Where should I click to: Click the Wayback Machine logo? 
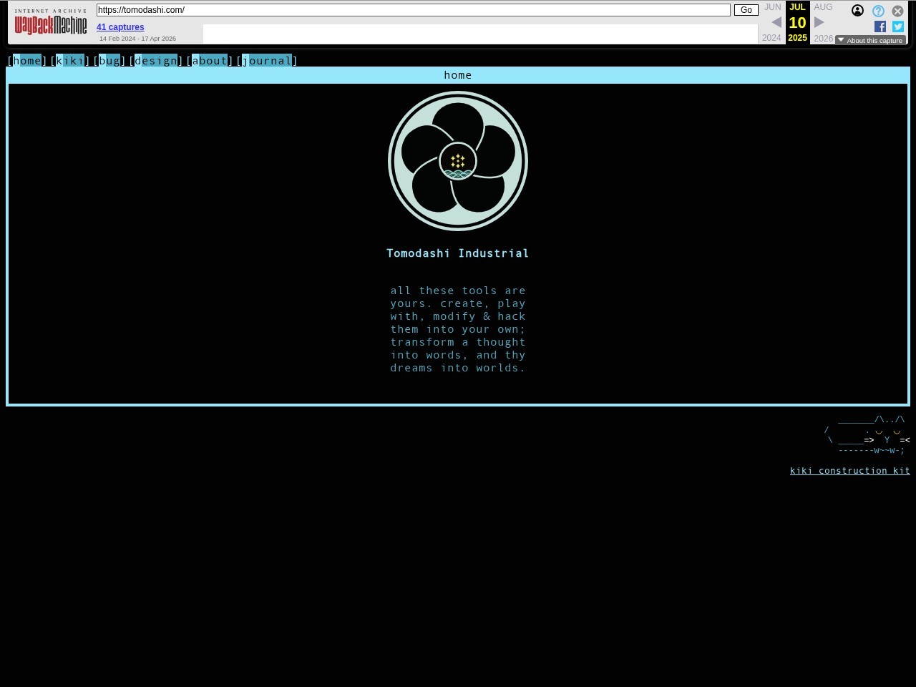point(51,22)
